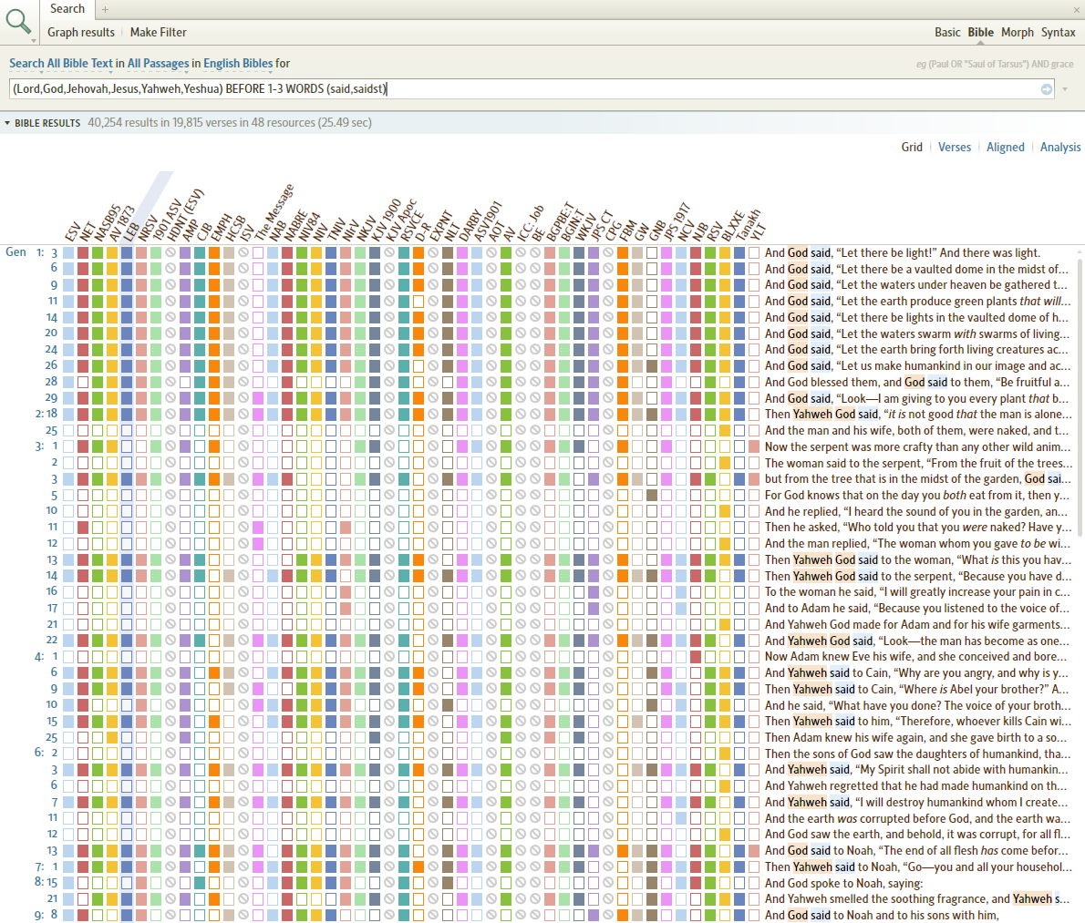
Task: Switch results to Verses view
Action: [955, 147]
